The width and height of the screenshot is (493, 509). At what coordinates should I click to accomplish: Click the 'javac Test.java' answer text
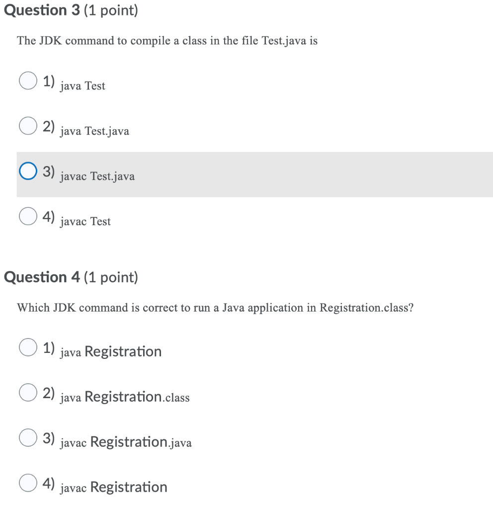pos(97,176)
